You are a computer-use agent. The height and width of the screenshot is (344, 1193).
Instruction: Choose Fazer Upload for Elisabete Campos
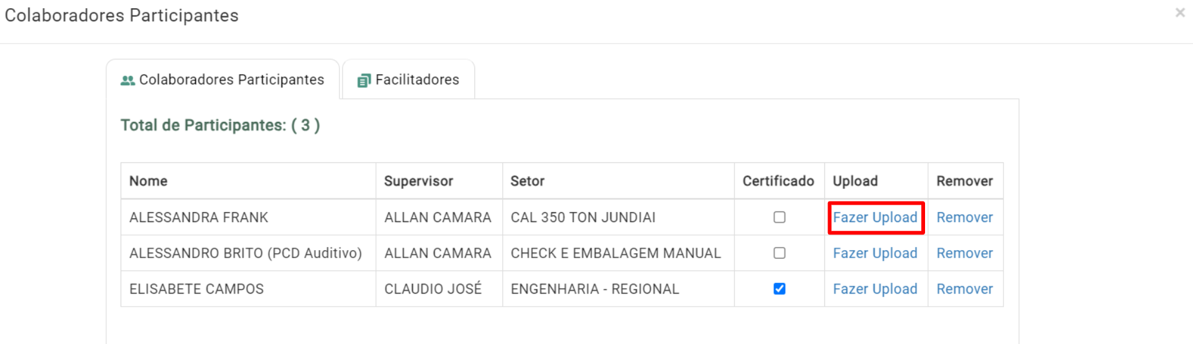(x=875, y=289)
